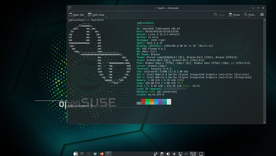Minimize the Konsole window
The height and width of the screenshot is (156, 276).
coord(253,8)
